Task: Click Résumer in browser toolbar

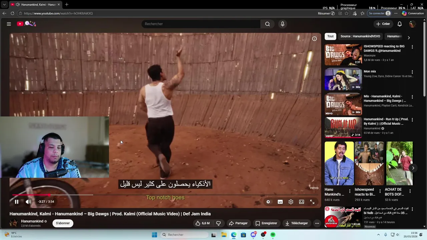Action: point(326,13)
